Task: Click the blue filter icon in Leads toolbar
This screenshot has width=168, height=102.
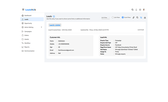Action: pos(141,18)
